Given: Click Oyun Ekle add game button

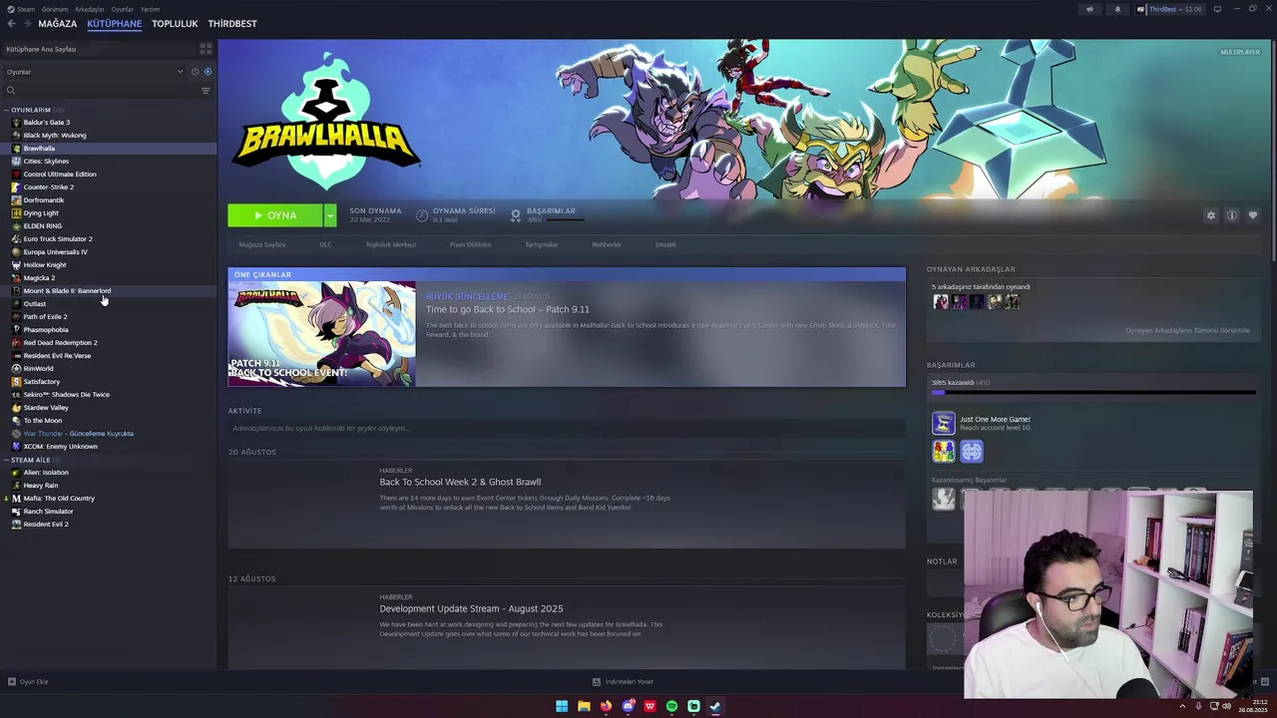Looking at the screenshot, I should 28,682.
